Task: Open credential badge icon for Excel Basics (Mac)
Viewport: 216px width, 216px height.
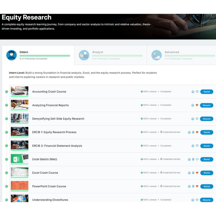Action: 193,159
